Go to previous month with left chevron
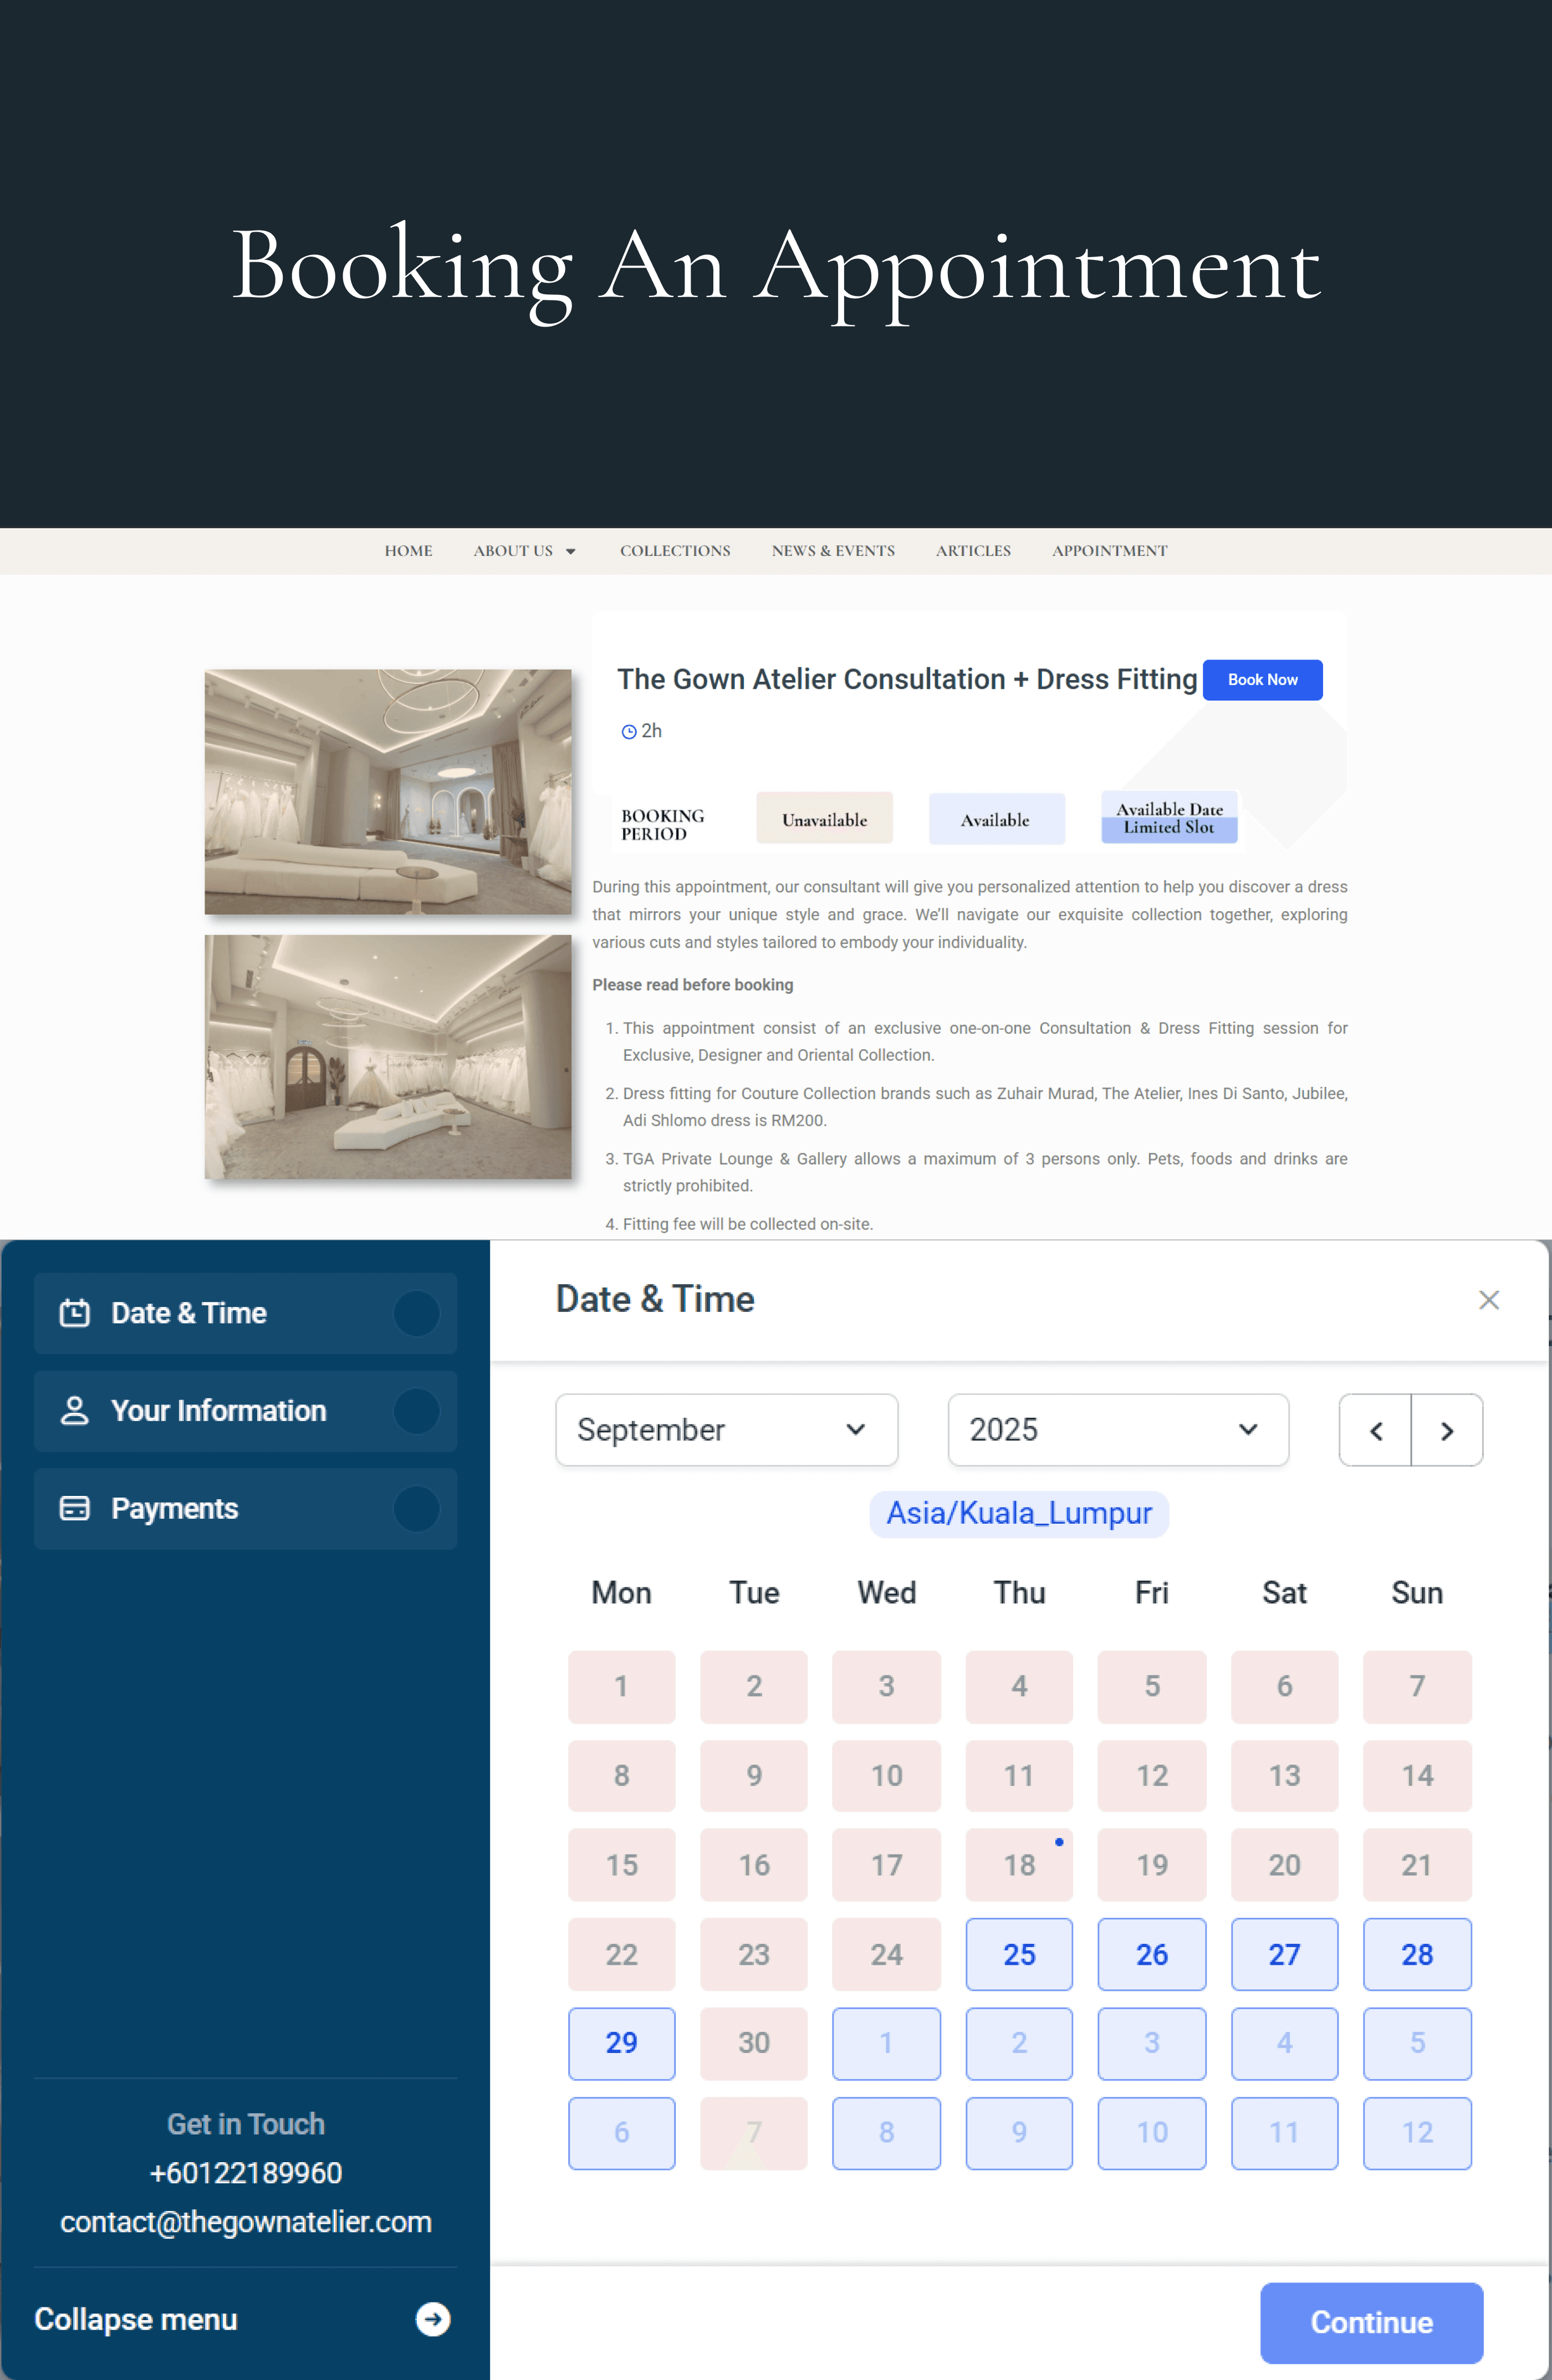 point(1376,1430)
